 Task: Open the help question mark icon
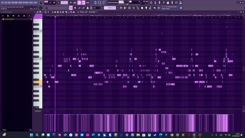[x=164, y=3]
